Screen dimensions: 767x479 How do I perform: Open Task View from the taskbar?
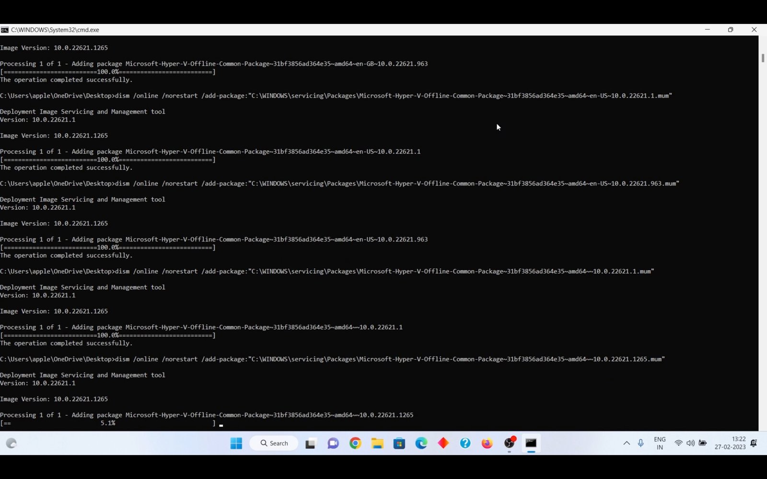point(310,443)
